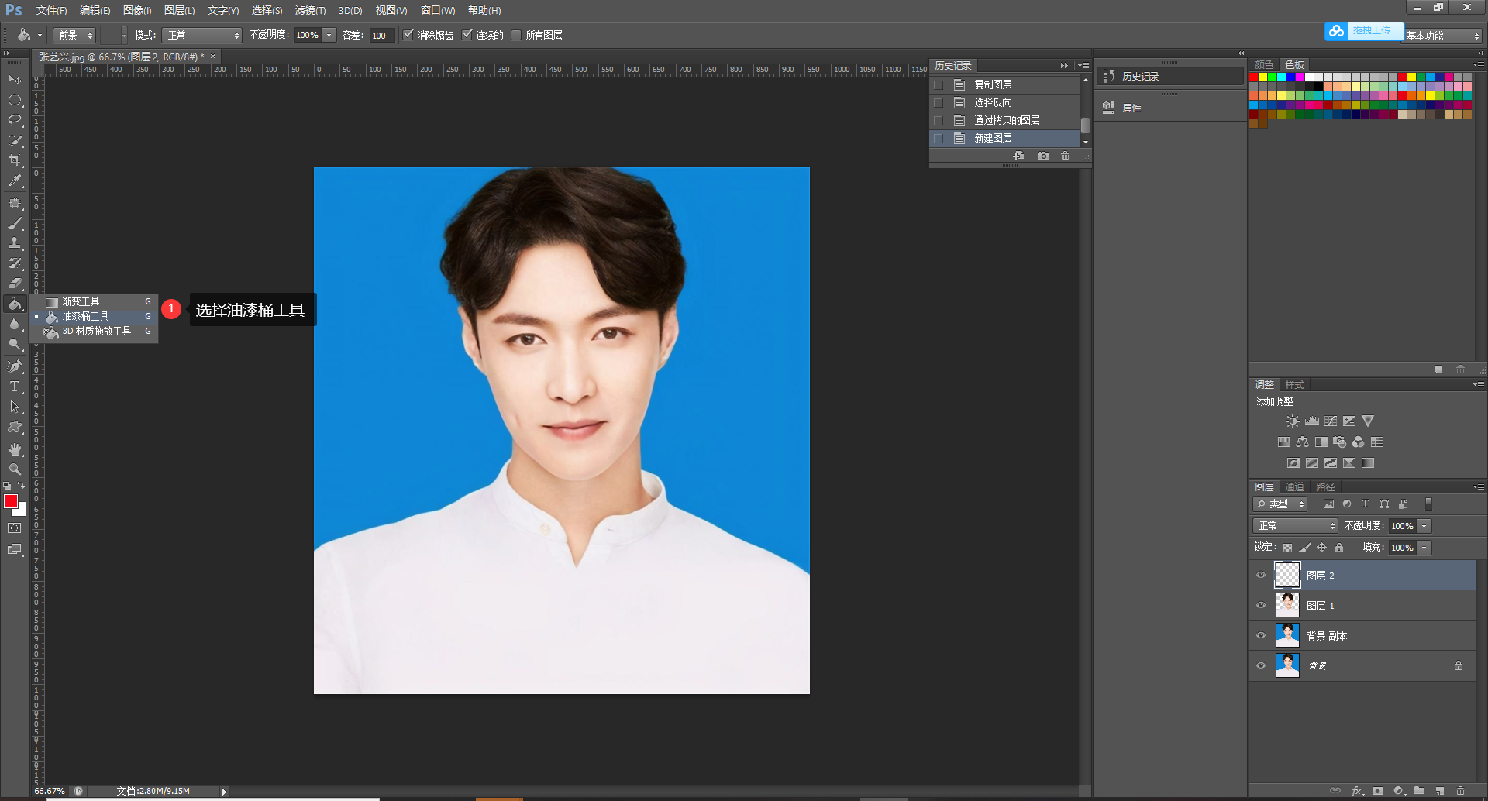Select the Type tool
Image resolution: width=1488 pixels, height=801 pixels.
pos(14,386)
